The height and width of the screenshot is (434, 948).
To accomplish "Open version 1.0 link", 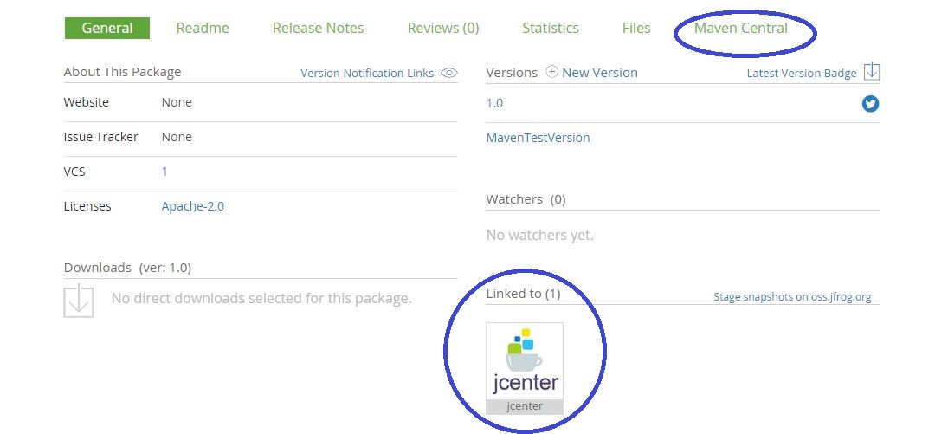I will (494, 103).
